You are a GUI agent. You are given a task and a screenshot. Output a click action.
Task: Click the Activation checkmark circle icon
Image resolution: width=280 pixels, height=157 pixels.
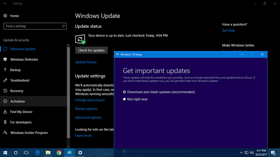coord(5,101)
